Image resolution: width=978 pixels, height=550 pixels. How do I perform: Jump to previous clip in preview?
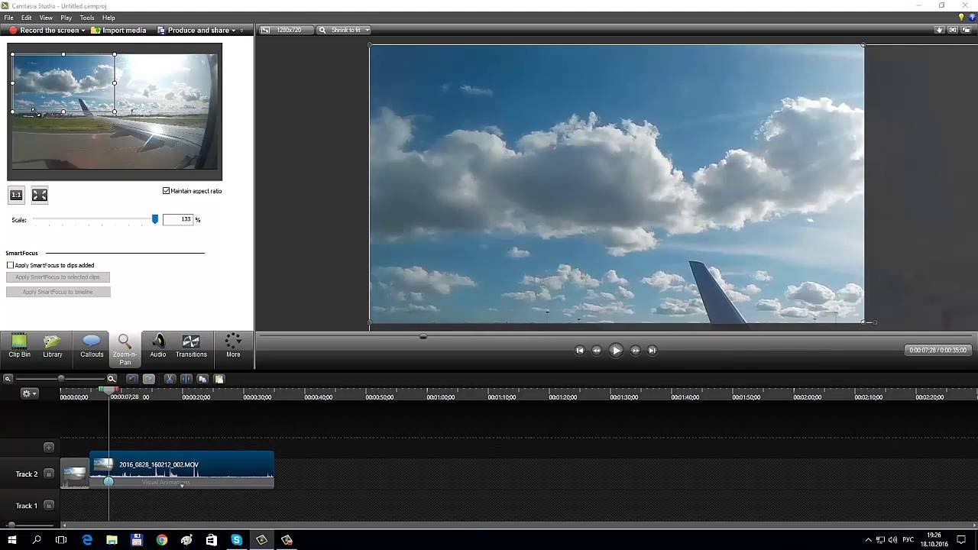[579, 351]
